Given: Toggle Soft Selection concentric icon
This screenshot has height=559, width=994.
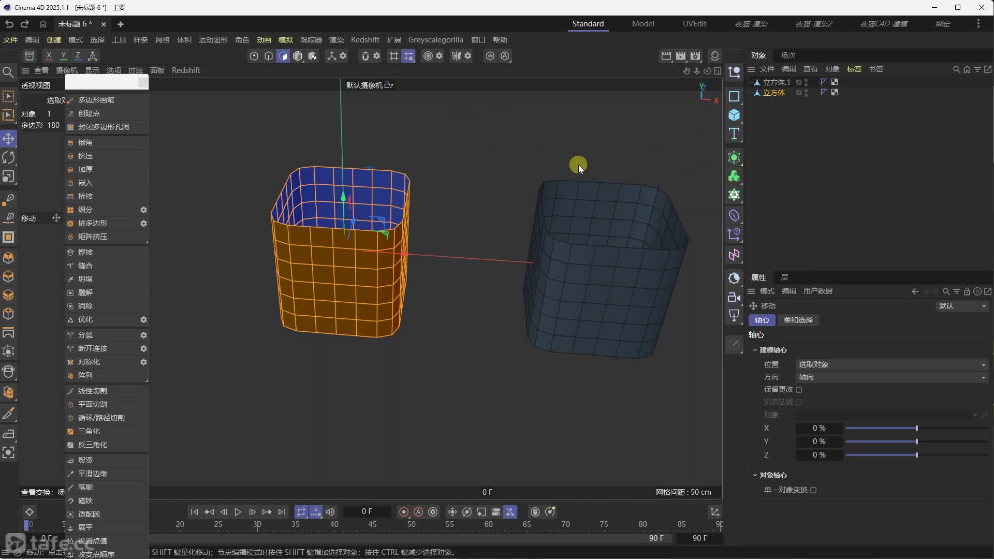Looking at the screenshot, I should tap(428, 56).
